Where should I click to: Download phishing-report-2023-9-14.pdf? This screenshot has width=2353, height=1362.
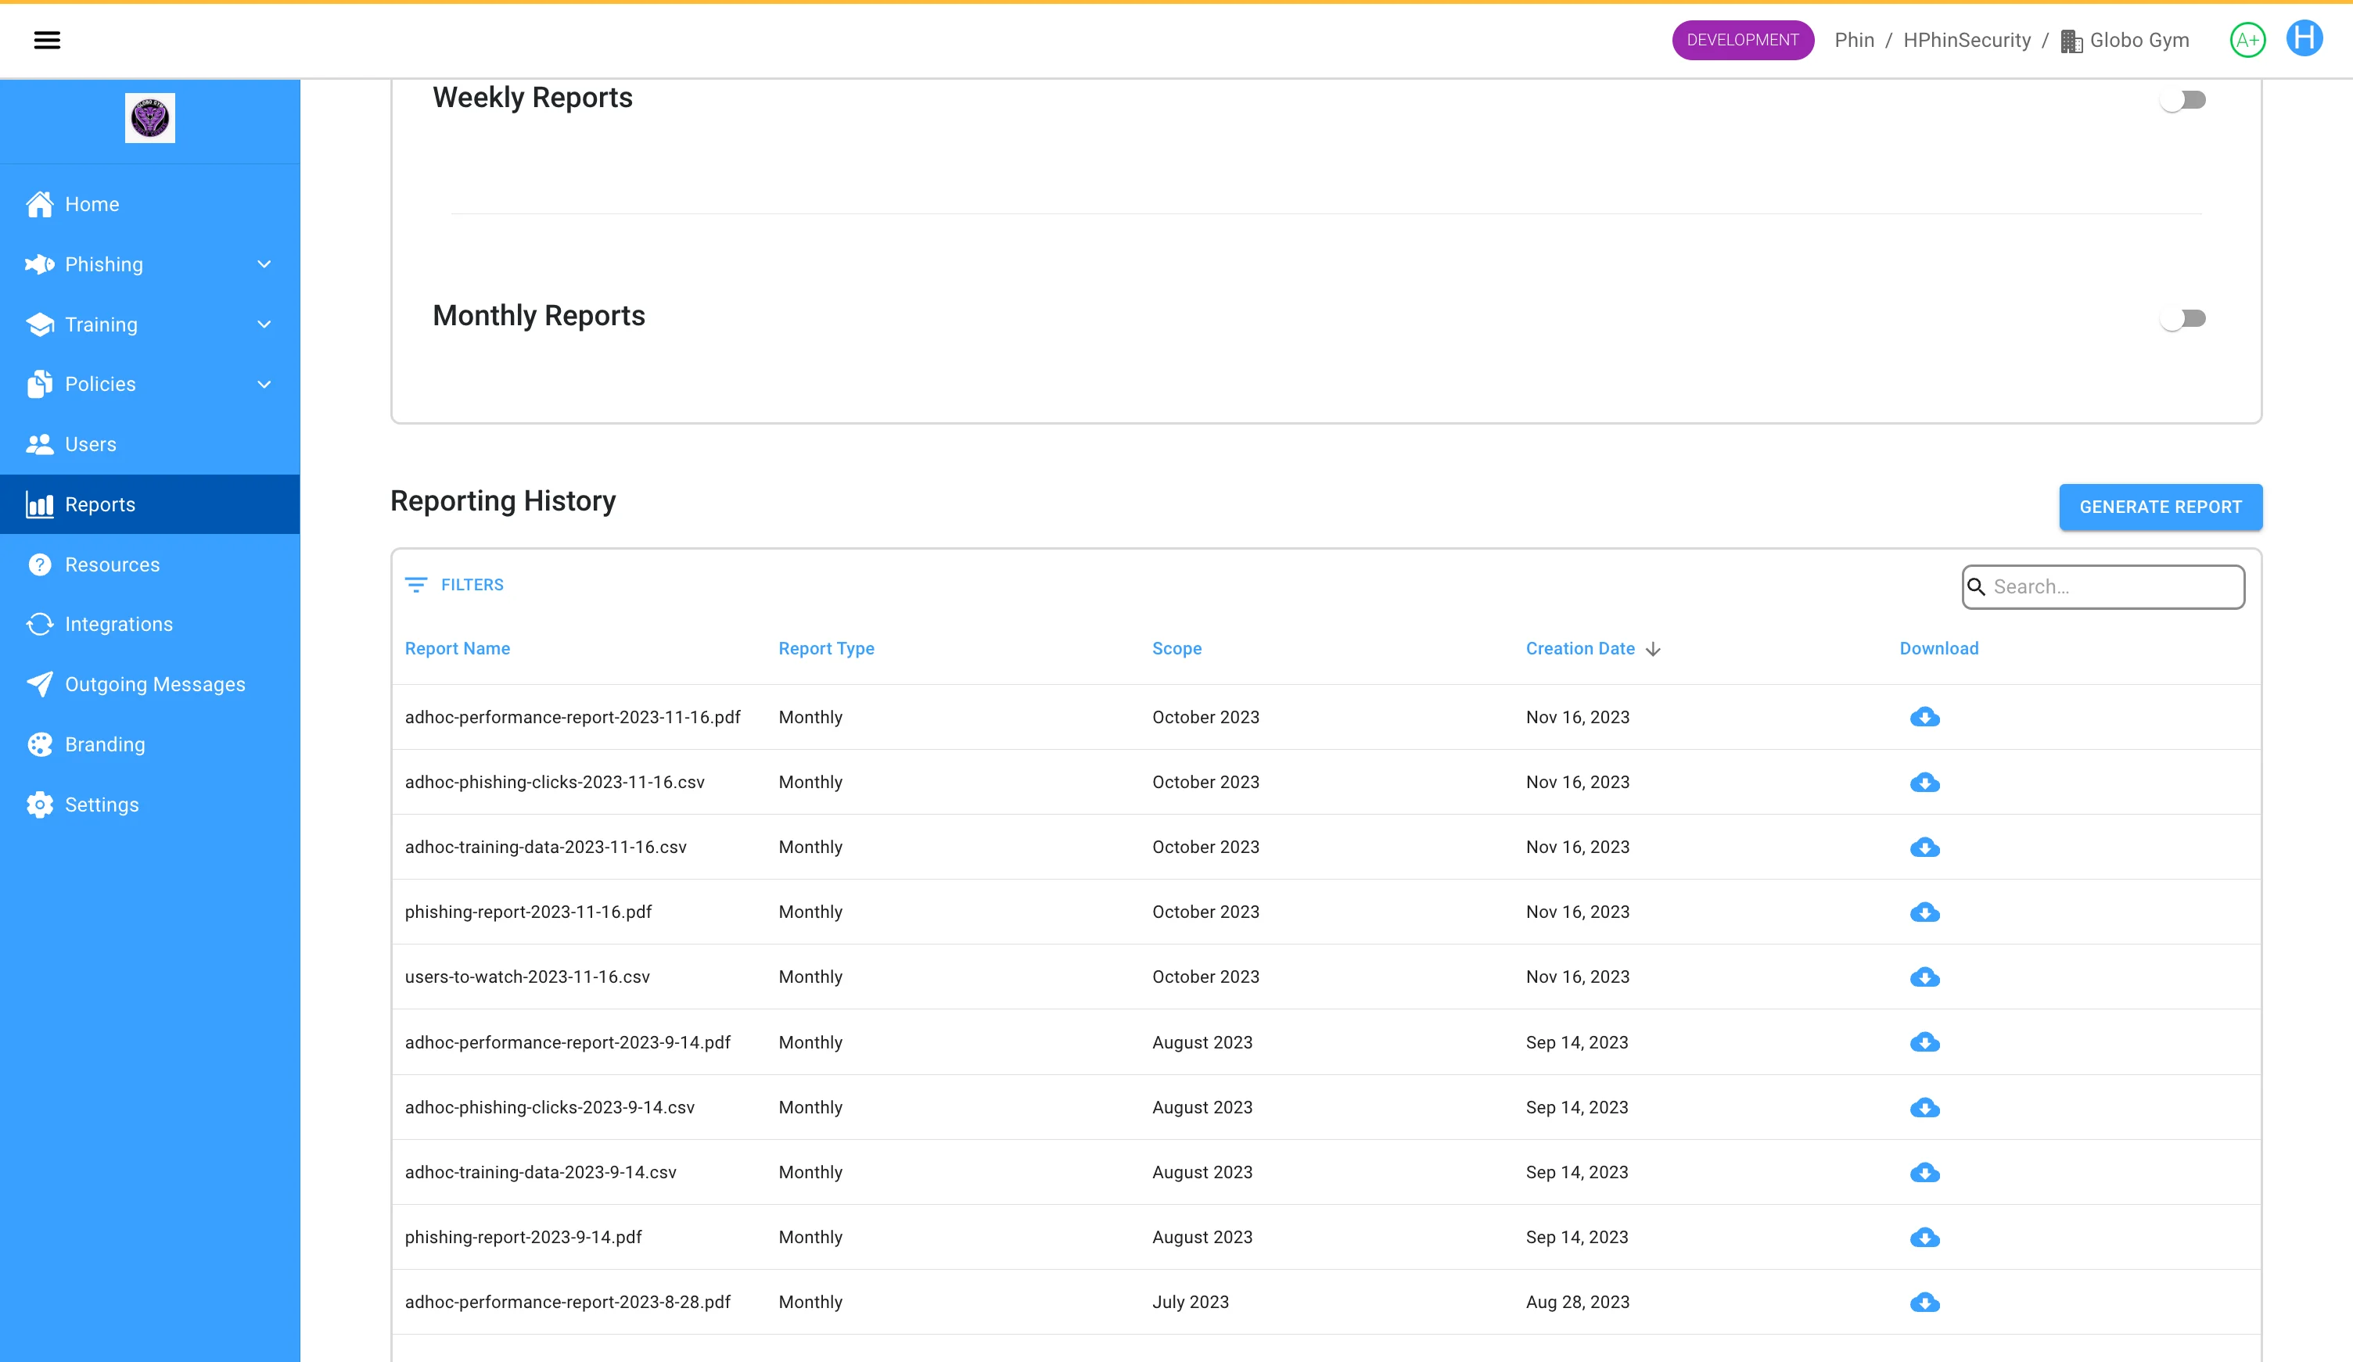click(x=1924, y=1238)
